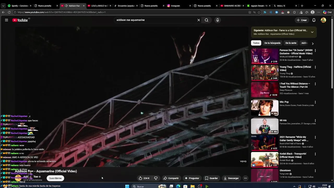Open the Mix: Pop playlist title
334x188 pixels.
pyautogui.click(x=284, y=102)
